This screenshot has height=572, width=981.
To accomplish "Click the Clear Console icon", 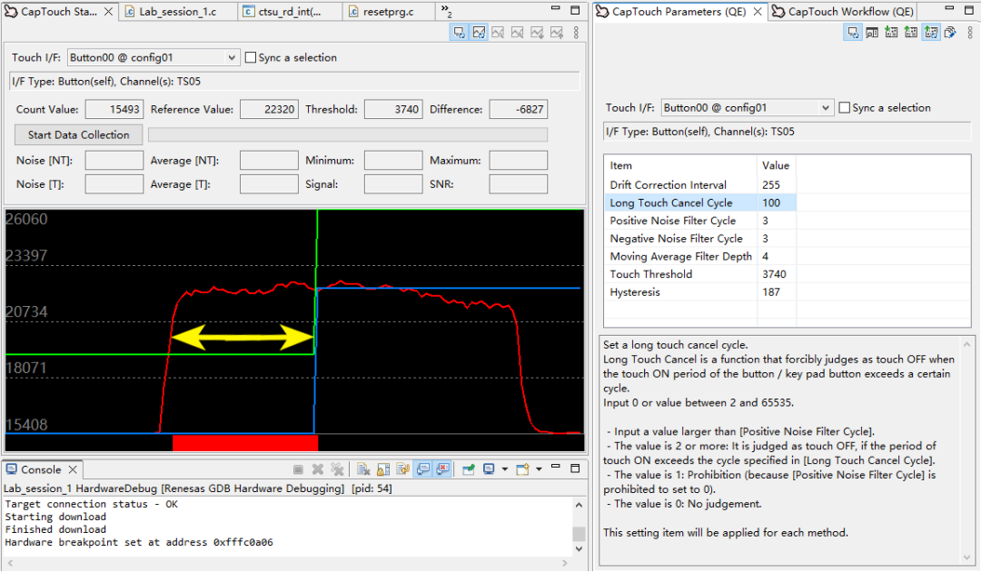I will [x=362, y=469].
